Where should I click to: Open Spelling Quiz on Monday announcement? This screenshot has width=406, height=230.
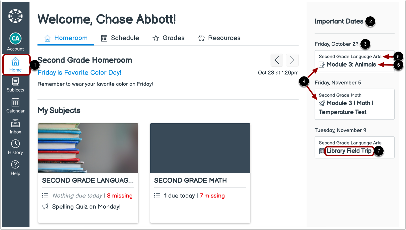pyautogui.click(x=86, y=207)
